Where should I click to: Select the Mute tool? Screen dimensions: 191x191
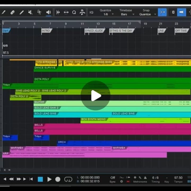(x=30, y=12)
